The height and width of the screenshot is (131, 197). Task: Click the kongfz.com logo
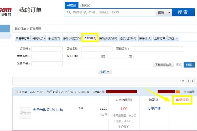pos(6,11)
